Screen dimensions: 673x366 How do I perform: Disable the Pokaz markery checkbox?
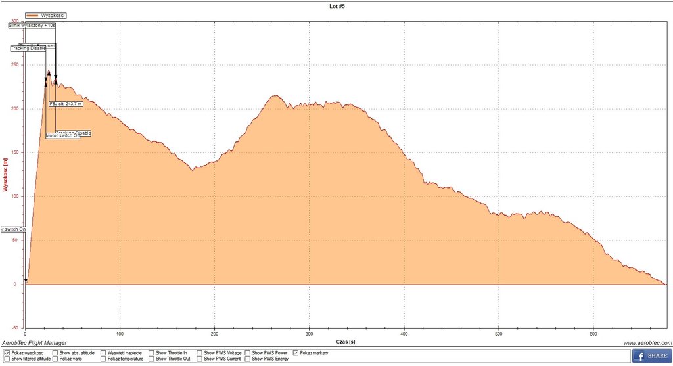click(296, 353)
